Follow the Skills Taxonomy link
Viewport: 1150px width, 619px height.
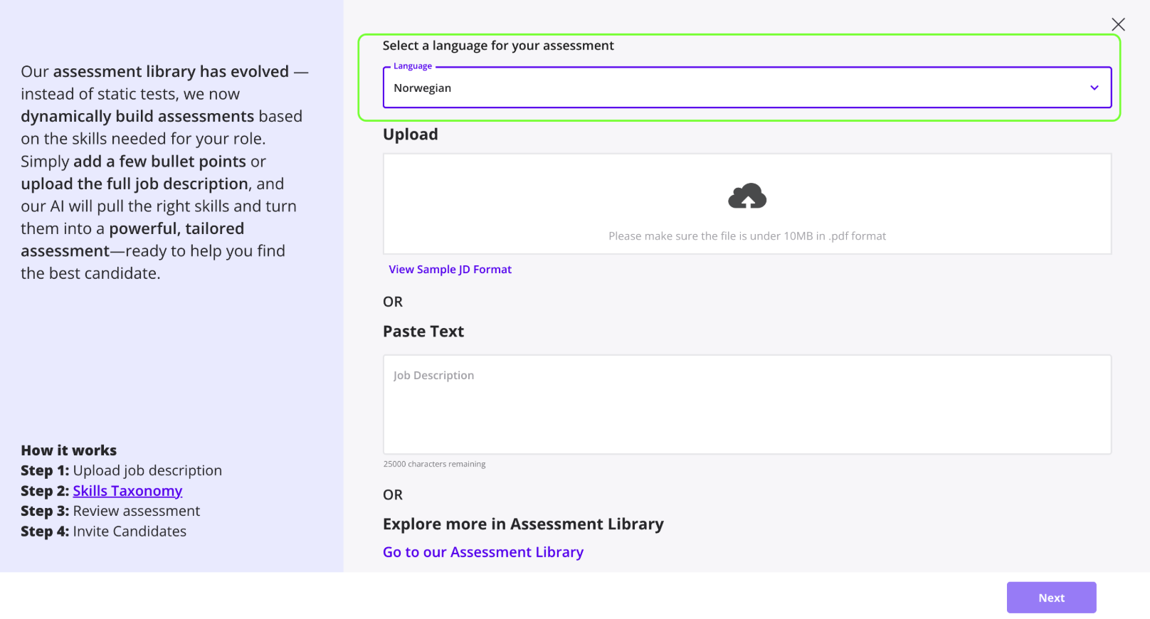point(127,491)
